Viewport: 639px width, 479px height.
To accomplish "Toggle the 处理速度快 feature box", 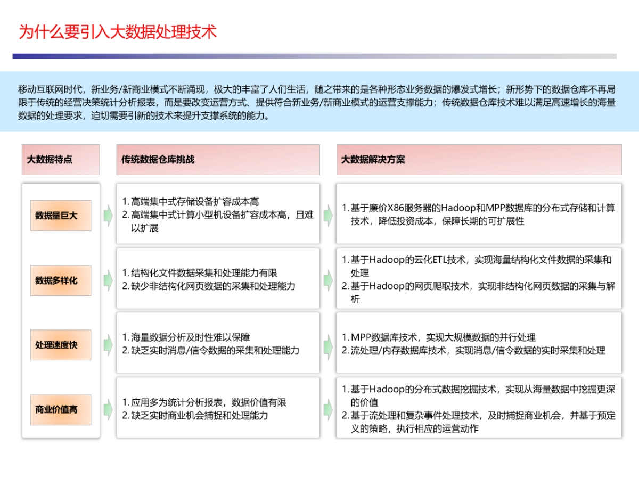I will point(60,345).
